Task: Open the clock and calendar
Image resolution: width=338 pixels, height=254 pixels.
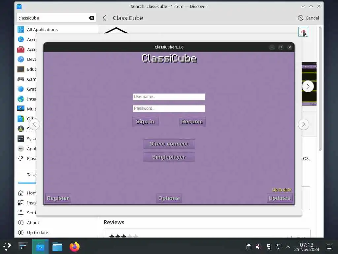Action: click(x=307, y=247)
